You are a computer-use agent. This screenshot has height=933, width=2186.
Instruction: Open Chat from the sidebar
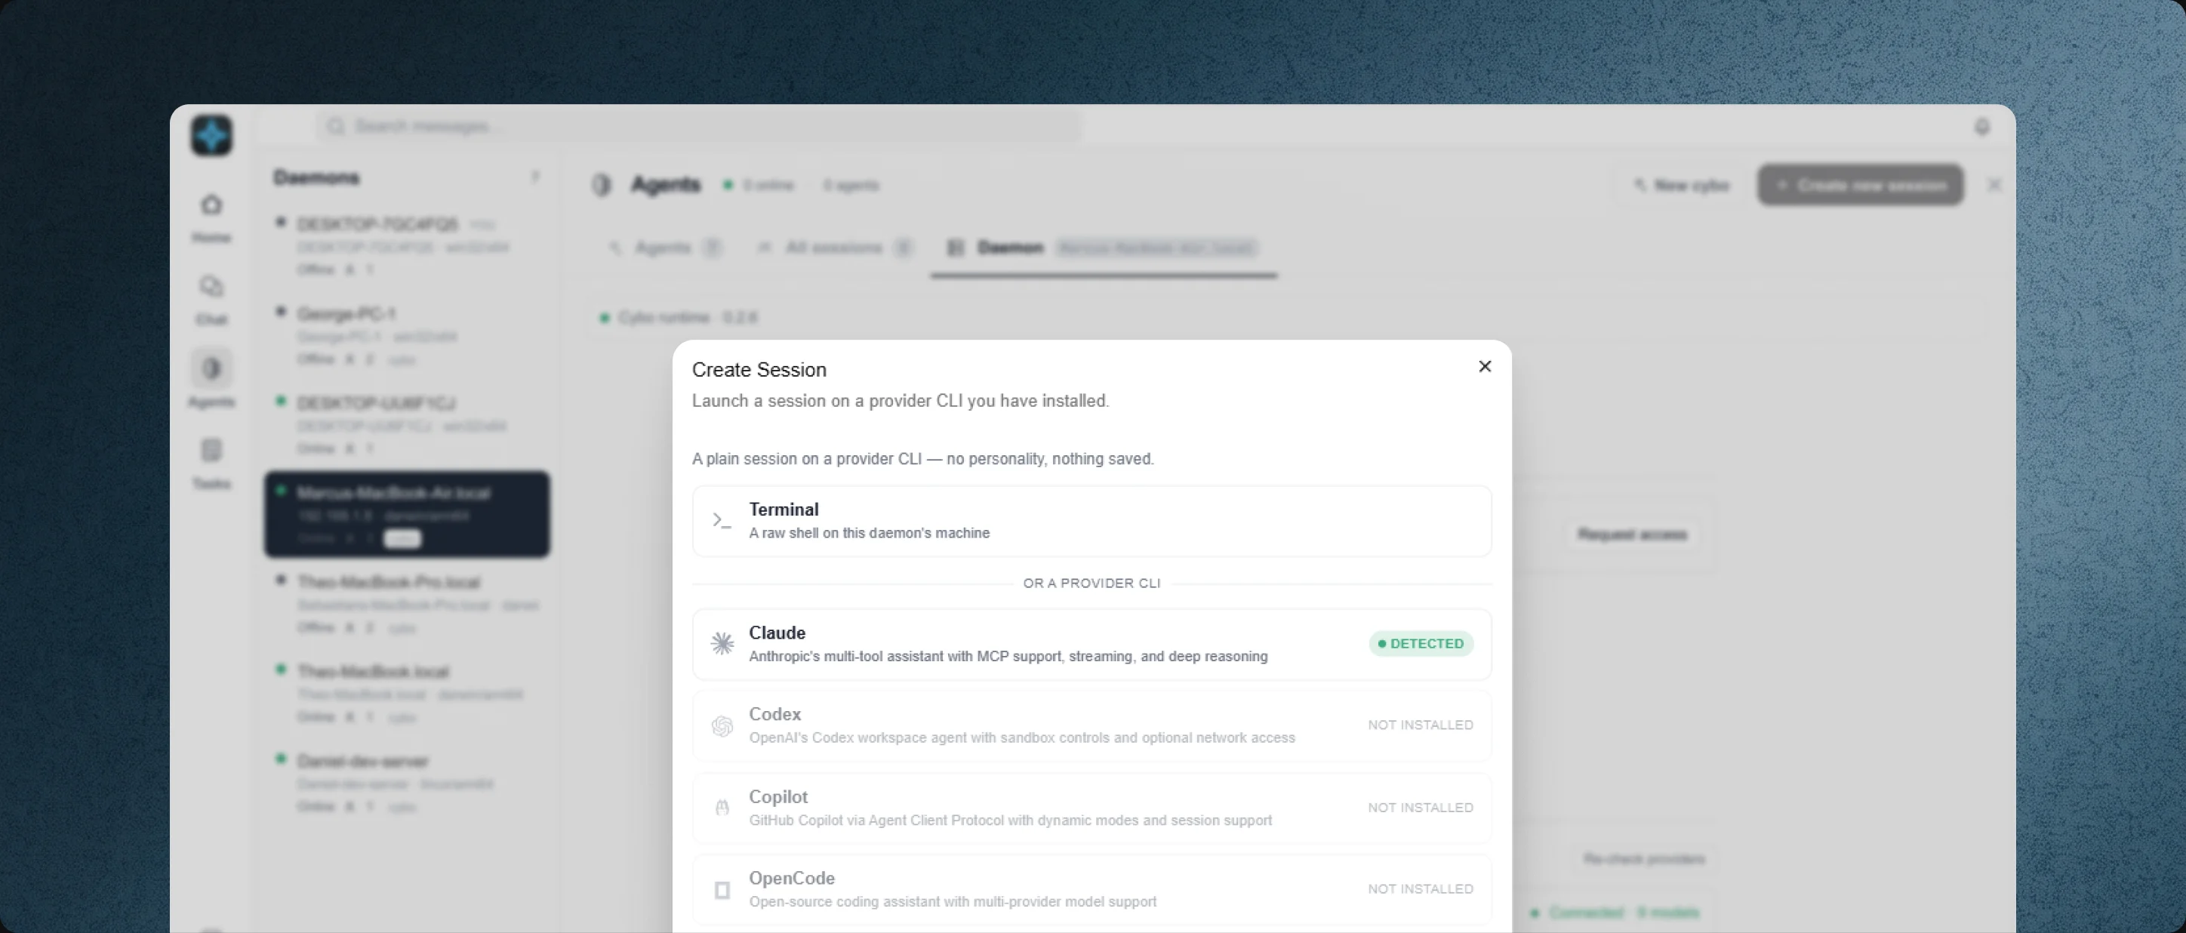click(211, 300)
